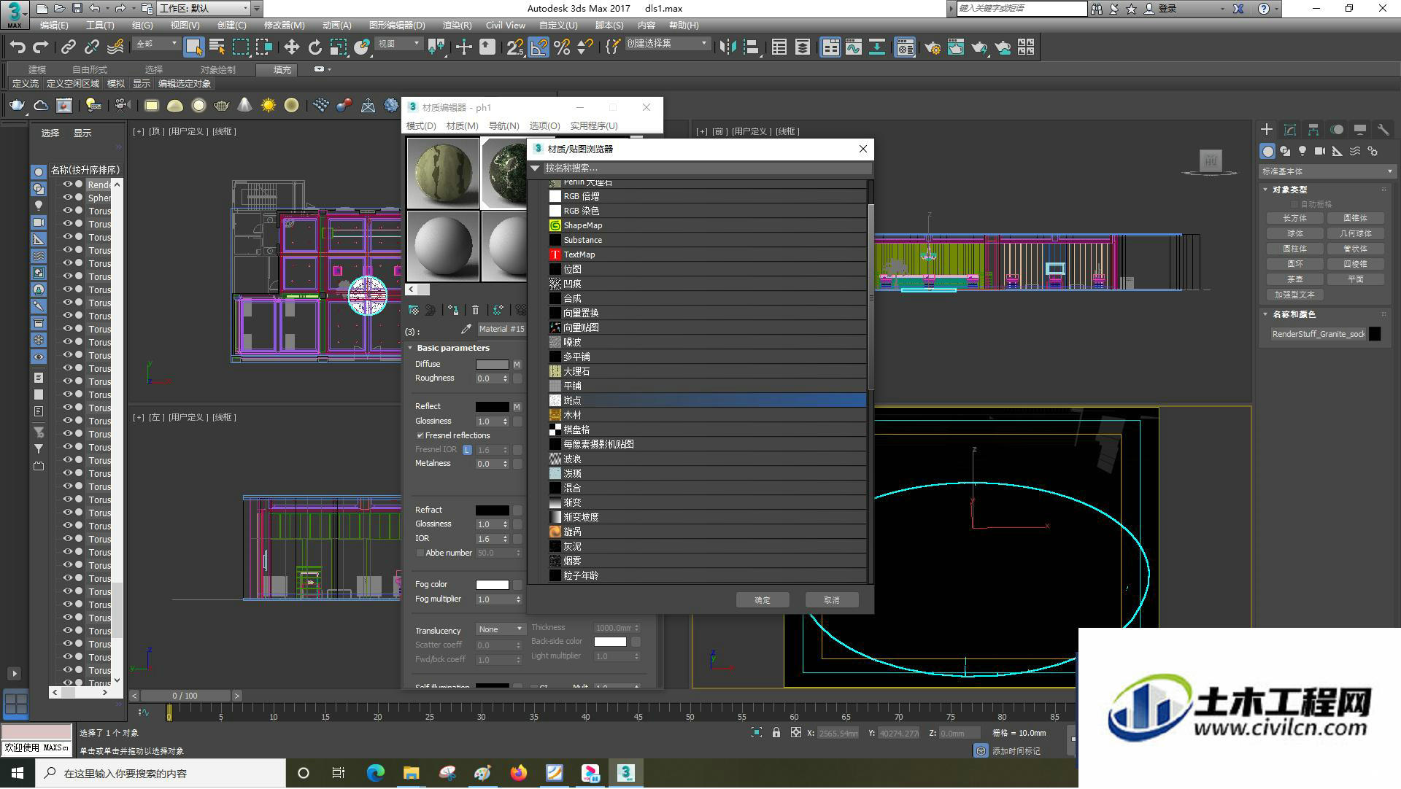Open 标准基本体 category dropdown
This screenshot has height=789, width=1401.
1327,171
